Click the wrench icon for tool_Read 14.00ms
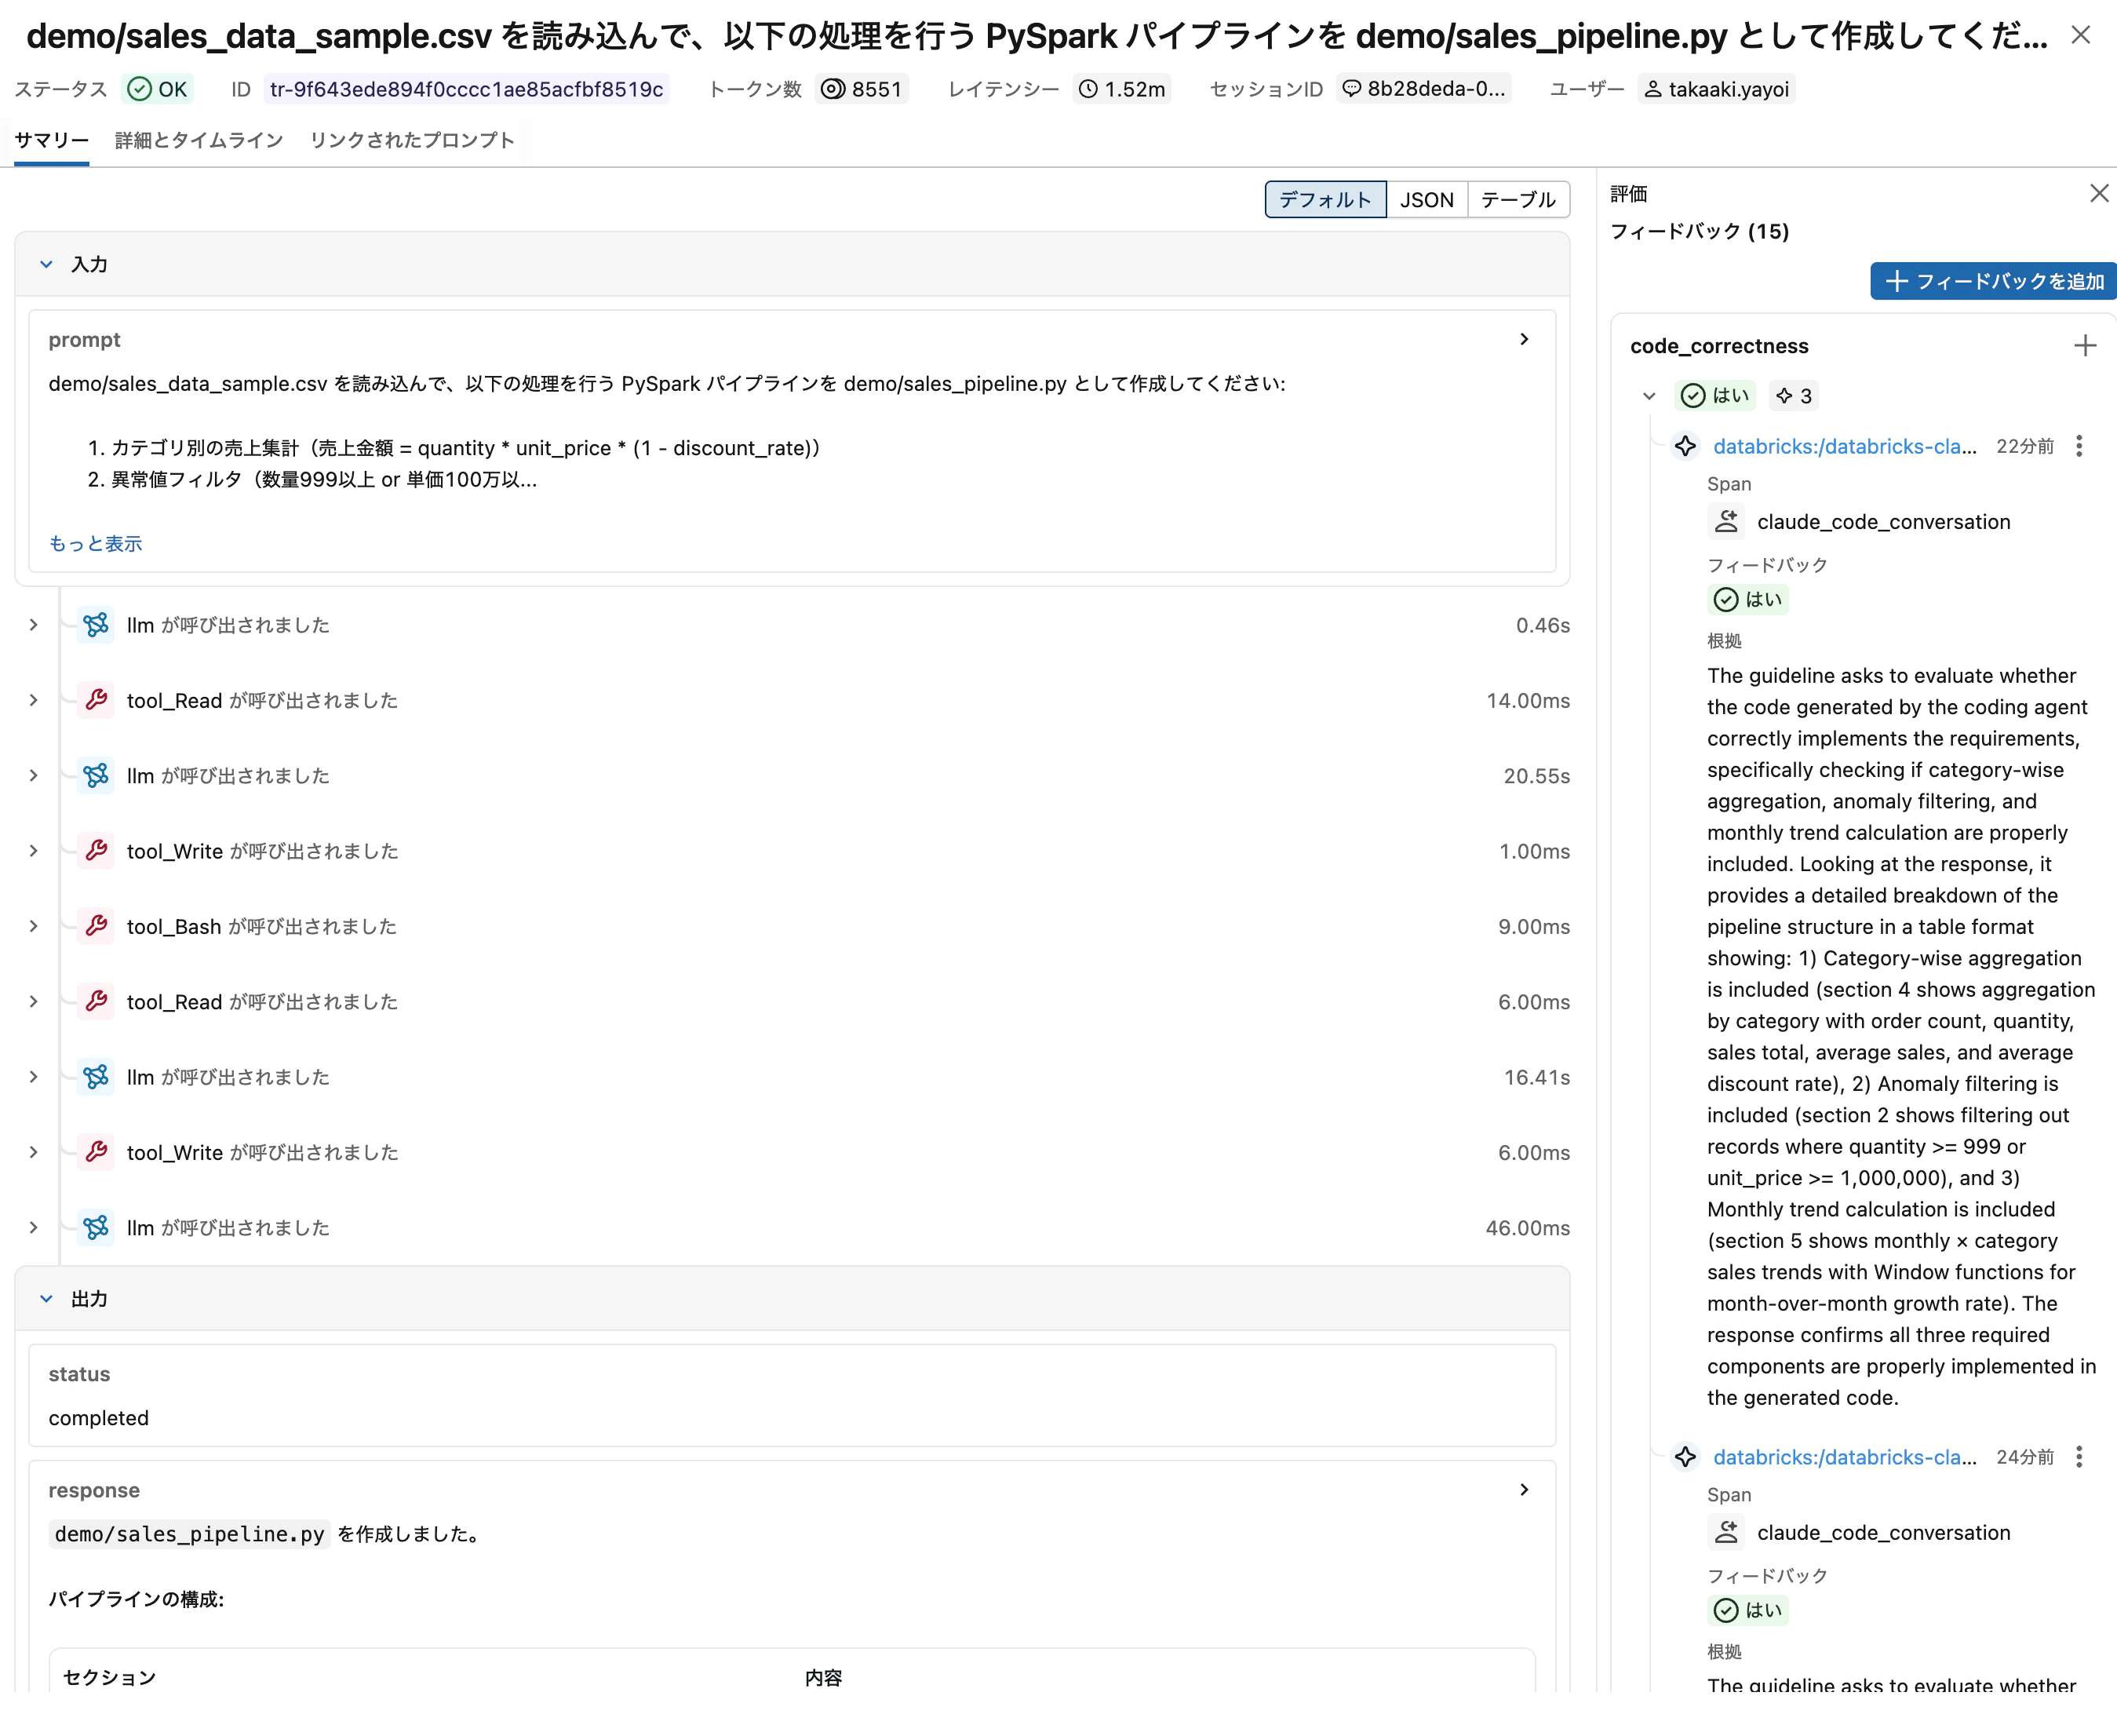This screenshot has height=1736, width=2117. [96, 700]
